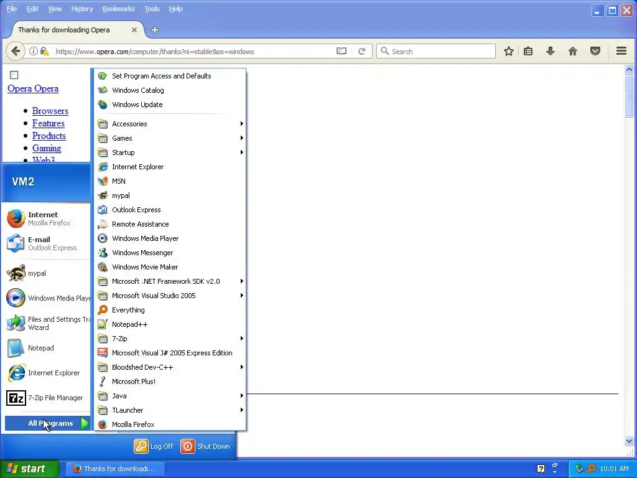Click the Shut Down button

(x=205, y=446)
